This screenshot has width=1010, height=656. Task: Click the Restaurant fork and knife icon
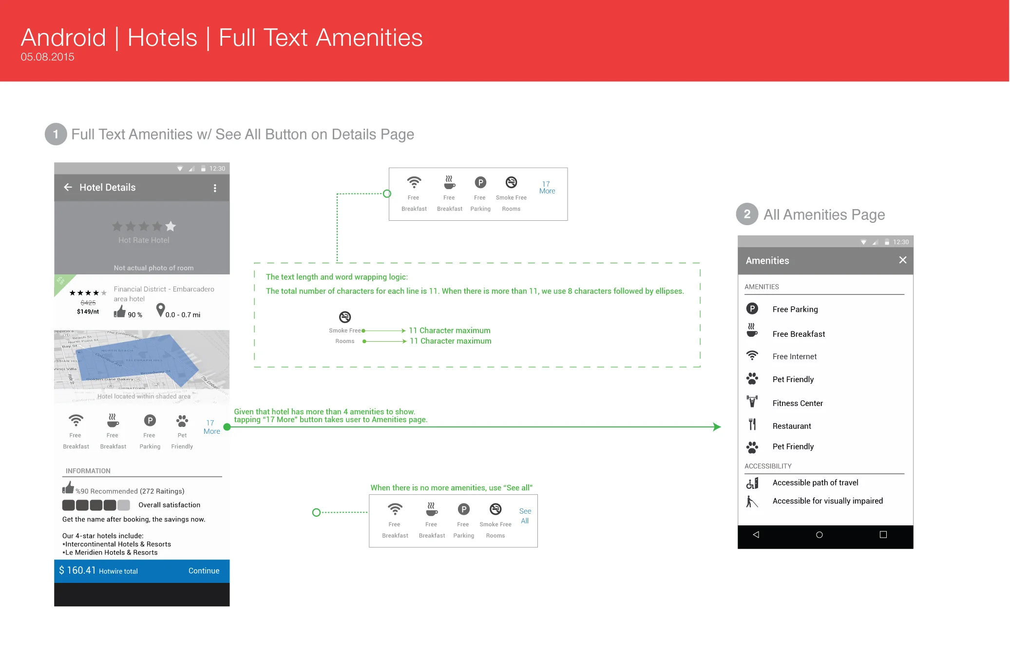752,424
